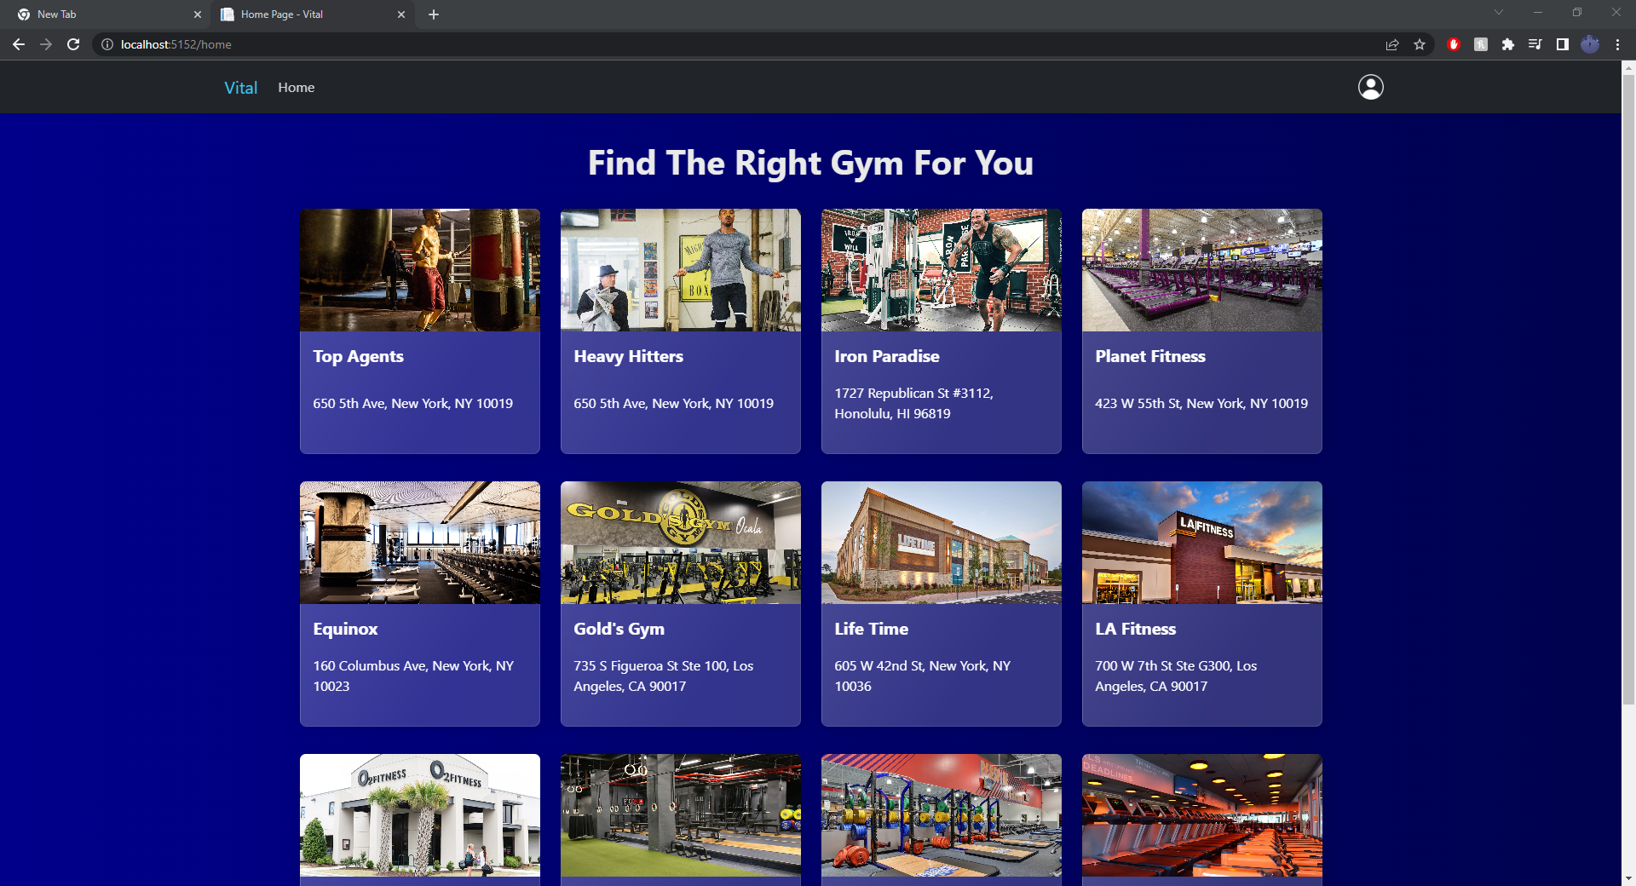Click the browser back arrow
Screen dimensions: 1636x886
tap(18, 44)
